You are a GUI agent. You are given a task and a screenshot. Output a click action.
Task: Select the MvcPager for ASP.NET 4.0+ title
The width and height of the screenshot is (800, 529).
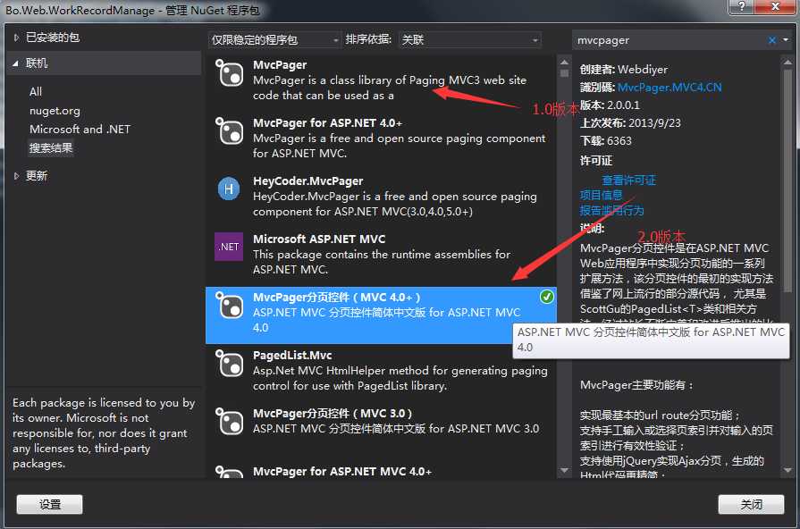[x=327, y=123]
